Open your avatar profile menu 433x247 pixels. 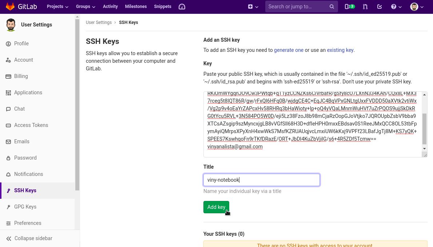[417, 7]
